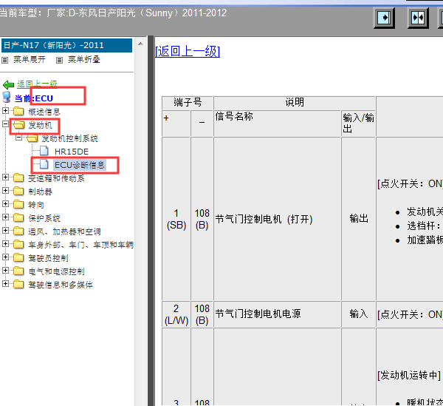
Task: Click cell 节气门控制电机电源
Action: click(x=277, y=314)
